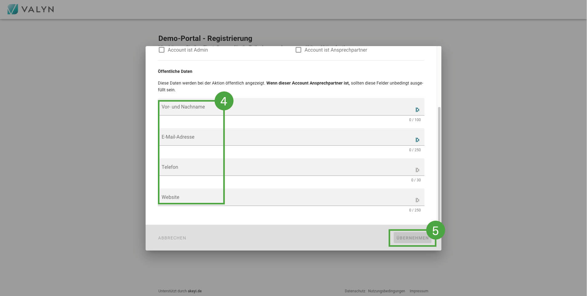This screenshot has height=296, width=587.
Task: Click the autofill icon in E-Mail-Adresse field
Action: tap(417, 140)
